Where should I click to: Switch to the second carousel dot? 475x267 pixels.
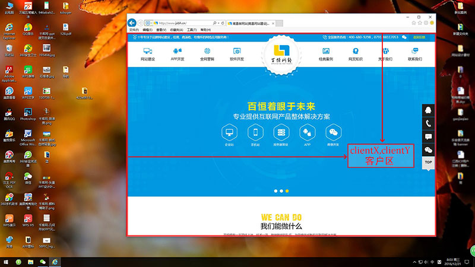(281, 191)
